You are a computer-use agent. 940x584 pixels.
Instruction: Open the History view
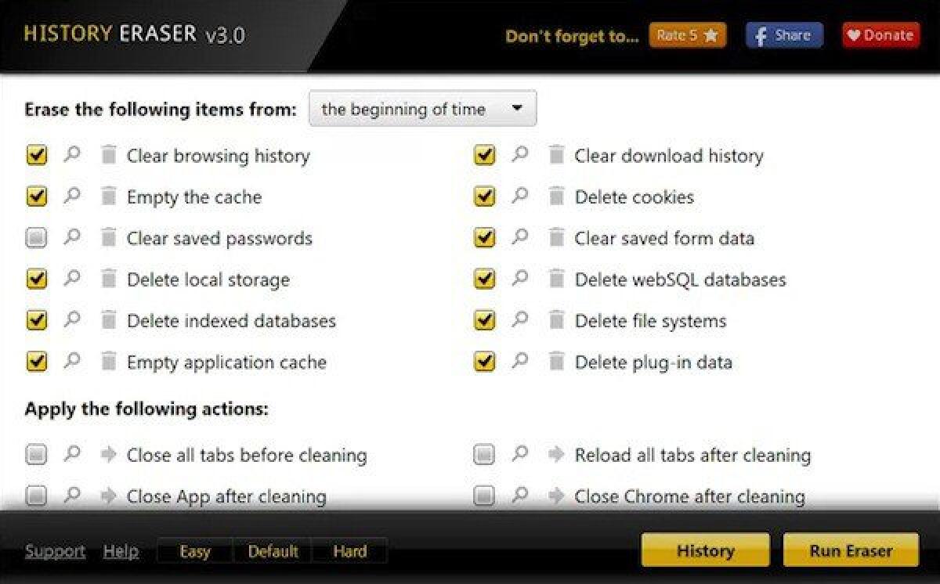click(x=704, y=550)
